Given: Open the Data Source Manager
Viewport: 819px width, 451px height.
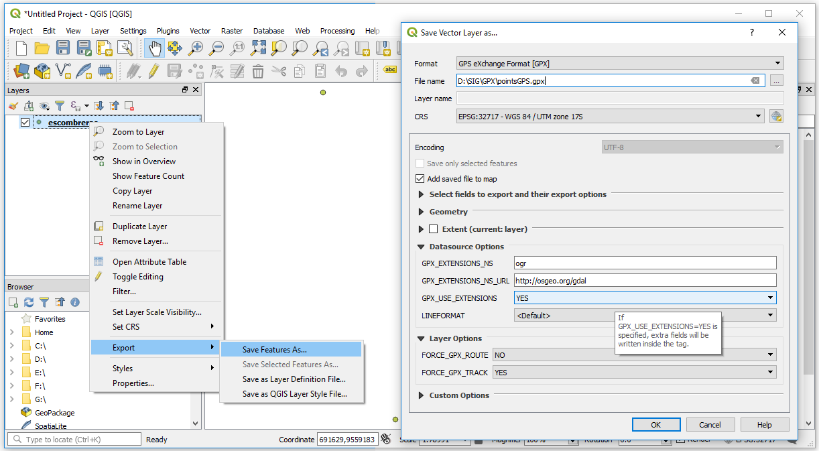Looking at the screenshot, I should 20,70.
